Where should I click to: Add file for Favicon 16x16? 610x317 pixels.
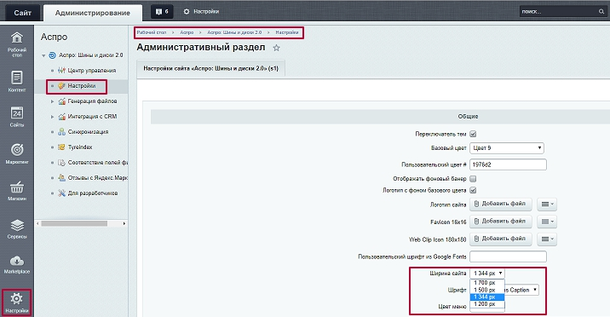(x=500, y=222)
